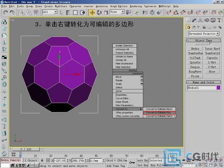224x168 pixels.
Task: Activate the Select and Scale tool
Action: point(106,12)
